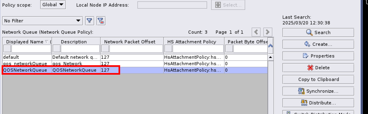
Task: Click the Search button with magnifier
Action: click(x=318, y=32)
